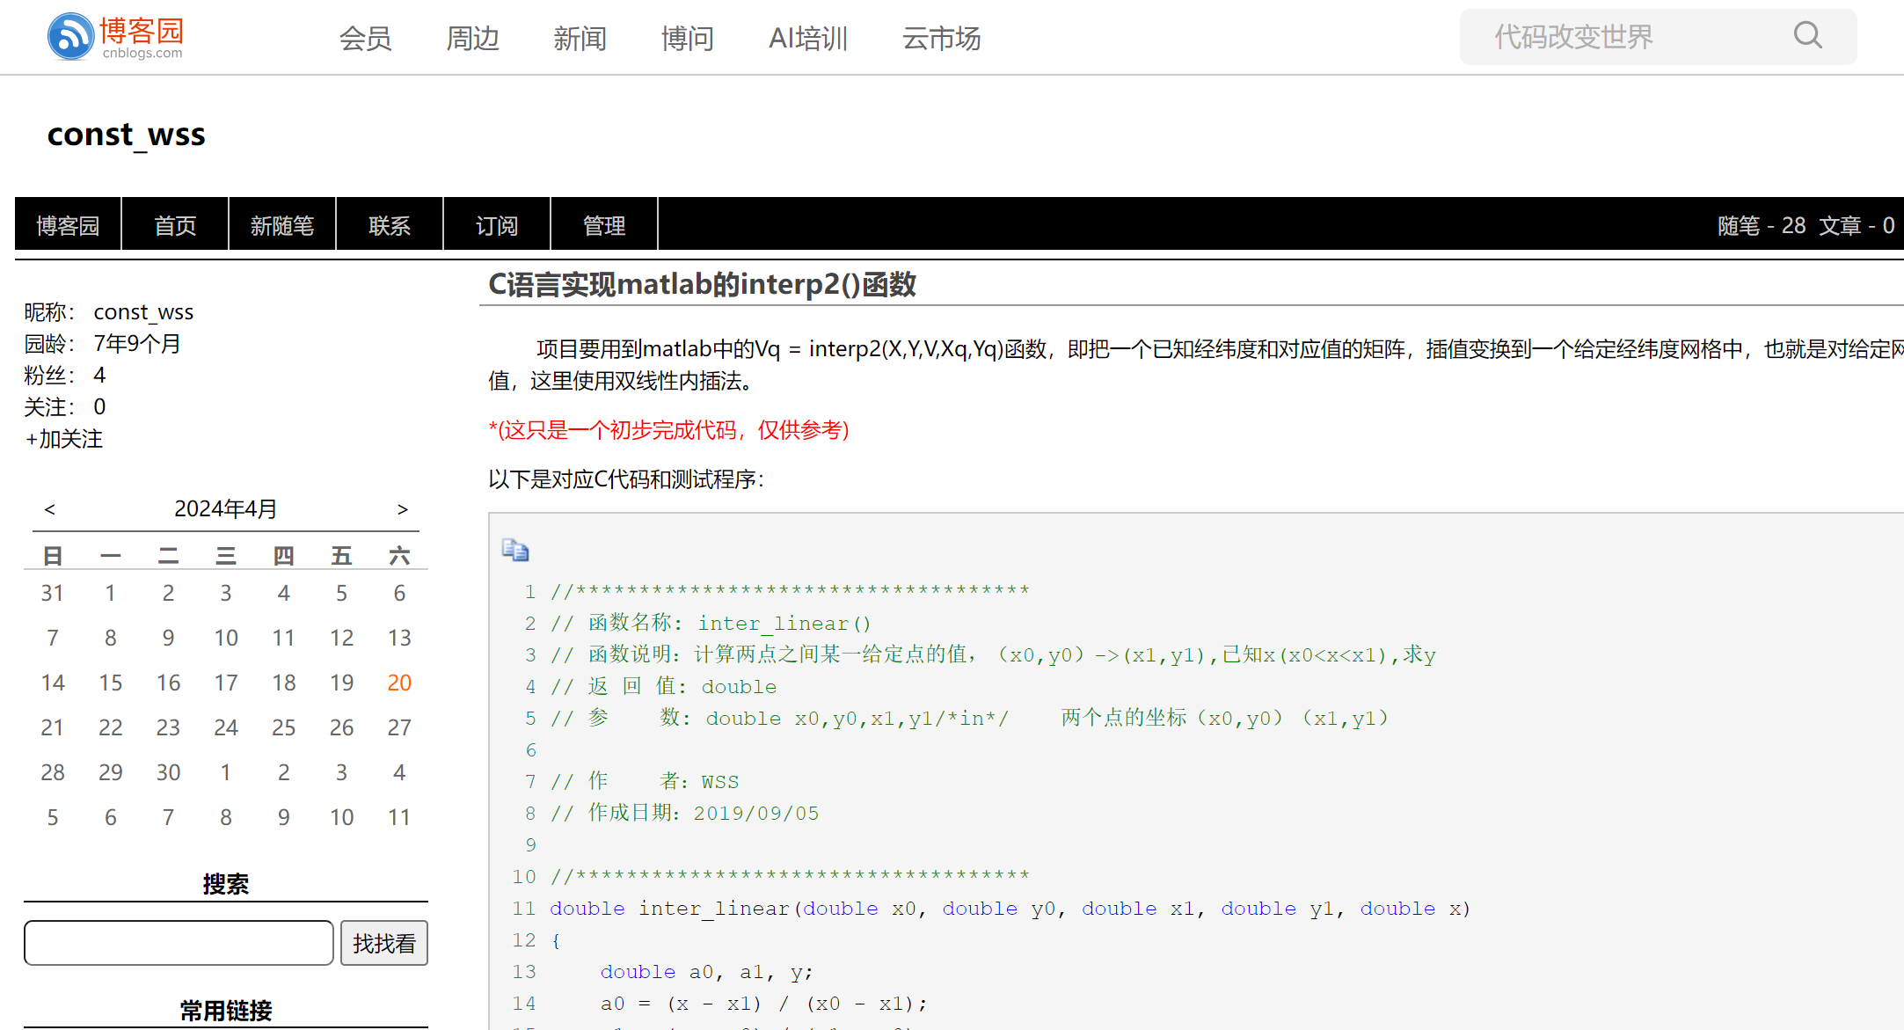Go to next calendar month
This screenshot has width=1904, height=1030.
[x=402, y=509]
